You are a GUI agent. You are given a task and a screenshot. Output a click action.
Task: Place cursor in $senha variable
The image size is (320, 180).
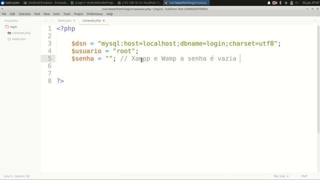coord(82,58)
